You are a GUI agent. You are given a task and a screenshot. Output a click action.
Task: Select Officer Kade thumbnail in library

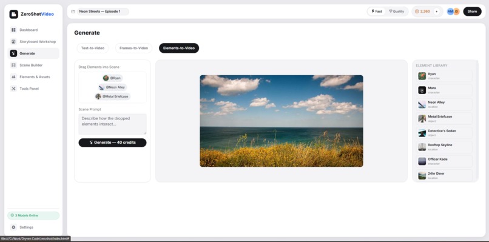coord(422,161)
